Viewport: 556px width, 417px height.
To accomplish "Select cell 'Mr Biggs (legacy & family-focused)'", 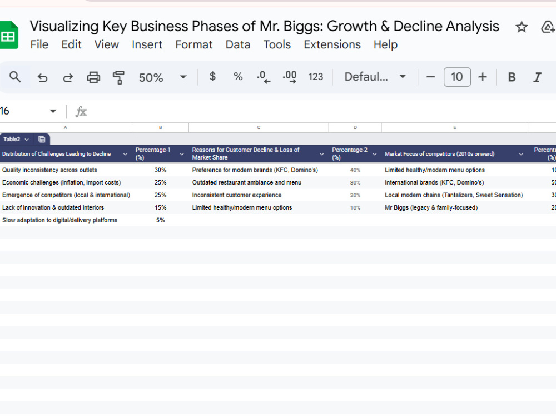I will 455,207.
